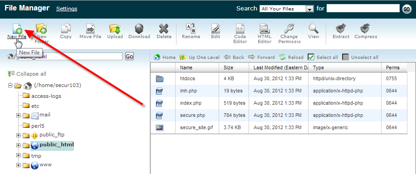The width and height of the screenshot is (416, 174).
Task: Click the htdocs folder icon
Action: [159, 79]
